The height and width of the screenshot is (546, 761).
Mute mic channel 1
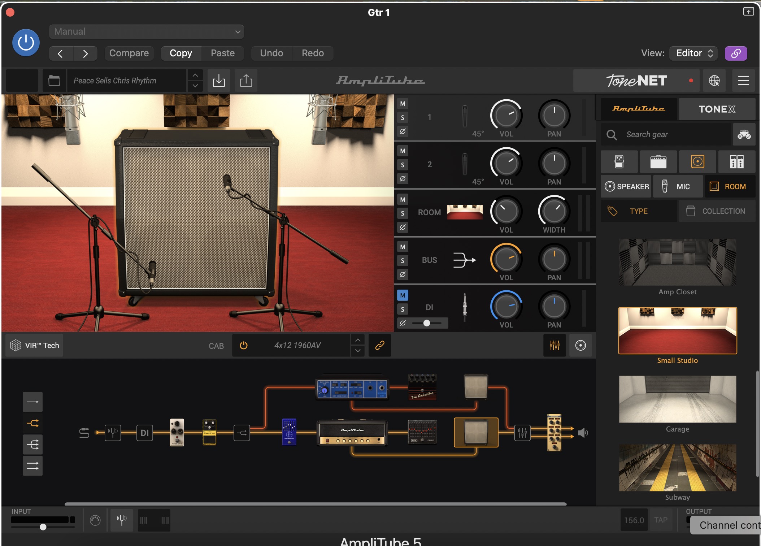403,104
